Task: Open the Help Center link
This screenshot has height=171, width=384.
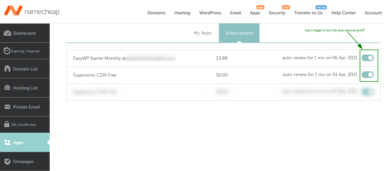Action: click(x=343, y=13)
